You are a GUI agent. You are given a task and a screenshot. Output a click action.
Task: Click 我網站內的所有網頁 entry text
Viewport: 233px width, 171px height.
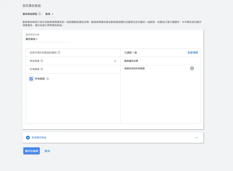[x=134, y=69]
